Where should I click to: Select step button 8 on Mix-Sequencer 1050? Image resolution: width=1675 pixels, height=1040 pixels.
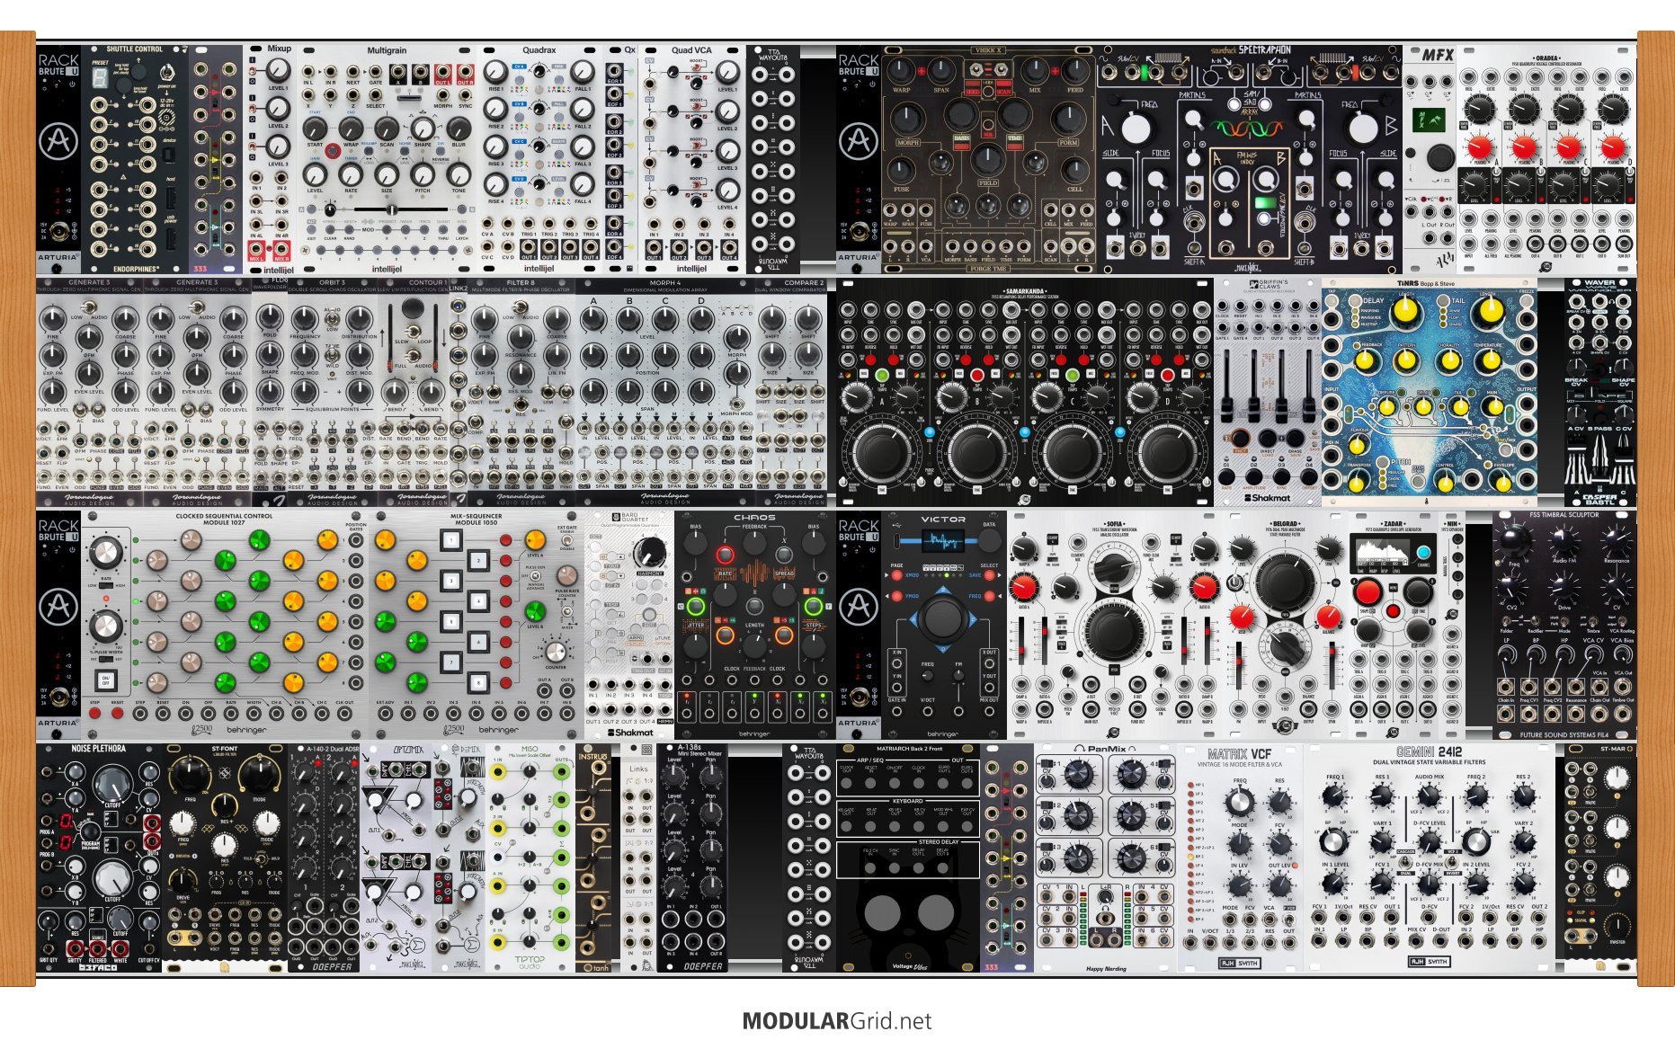tap(479, 684)
